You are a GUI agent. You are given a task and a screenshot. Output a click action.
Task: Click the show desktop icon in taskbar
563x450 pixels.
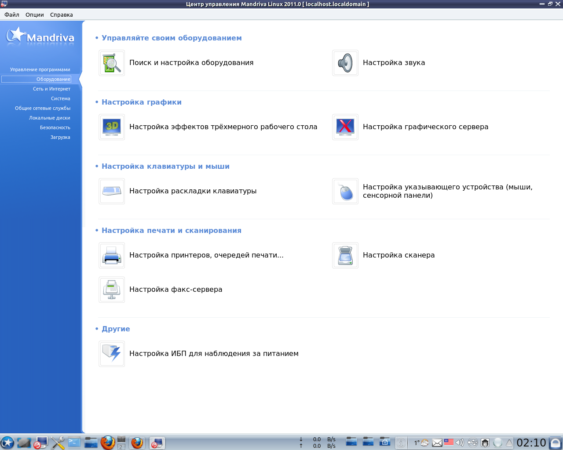click(24, 443)
